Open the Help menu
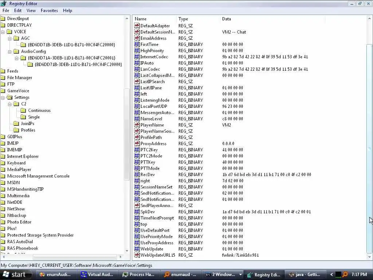 coord(67,11)
